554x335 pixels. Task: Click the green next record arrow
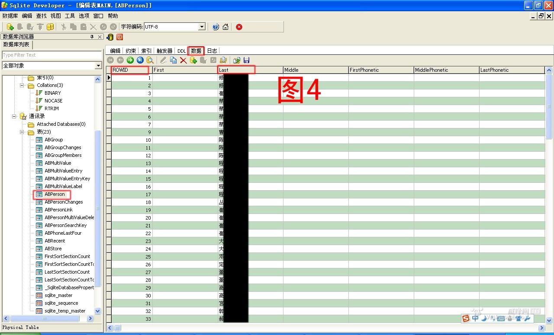[130, 61]
